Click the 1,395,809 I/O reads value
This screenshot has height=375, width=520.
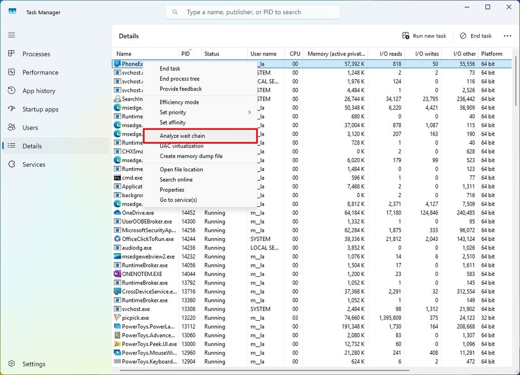pyautogui.click(x=390, y=318)
